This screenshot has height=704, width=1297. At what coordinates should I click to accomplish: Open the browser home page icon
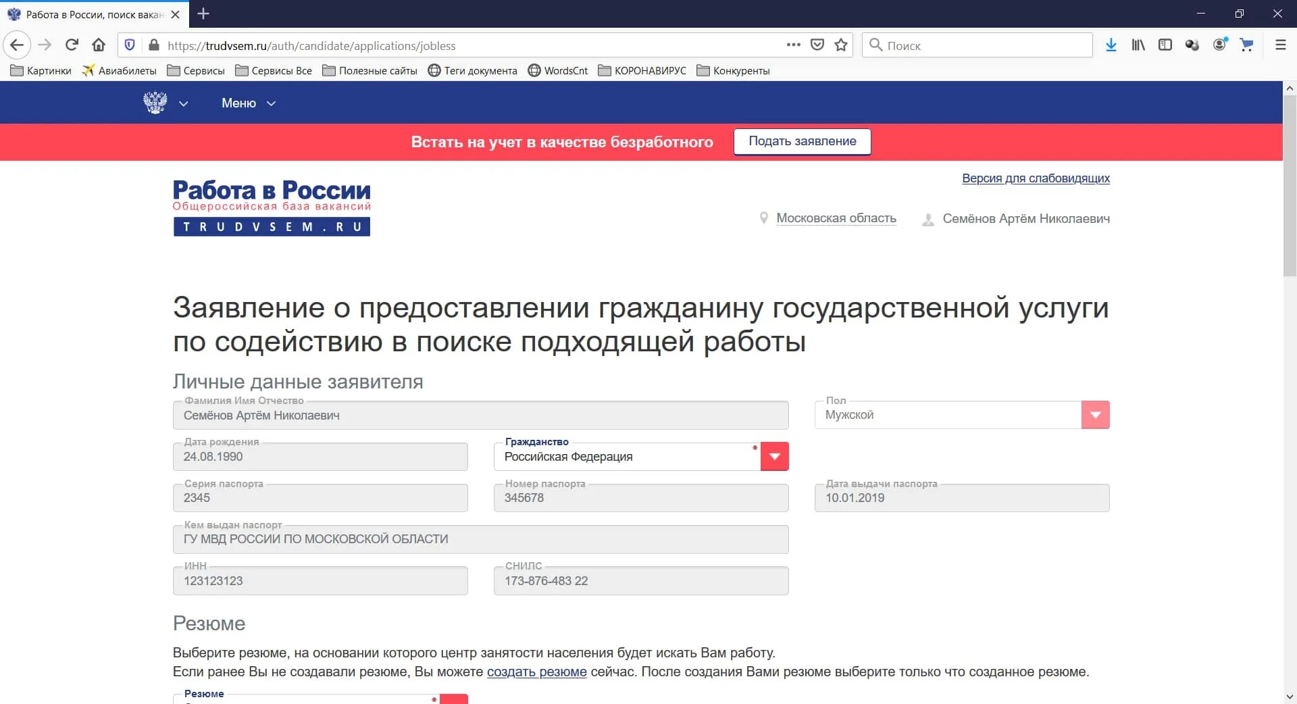tap(99, 45)
